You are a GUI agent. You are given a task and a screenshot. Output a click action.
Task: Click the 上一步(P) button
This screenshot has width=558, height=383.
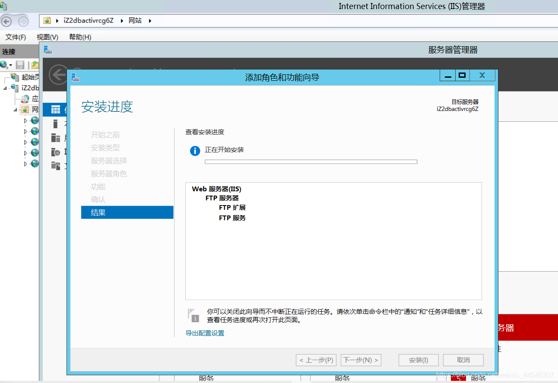point(317,360)
